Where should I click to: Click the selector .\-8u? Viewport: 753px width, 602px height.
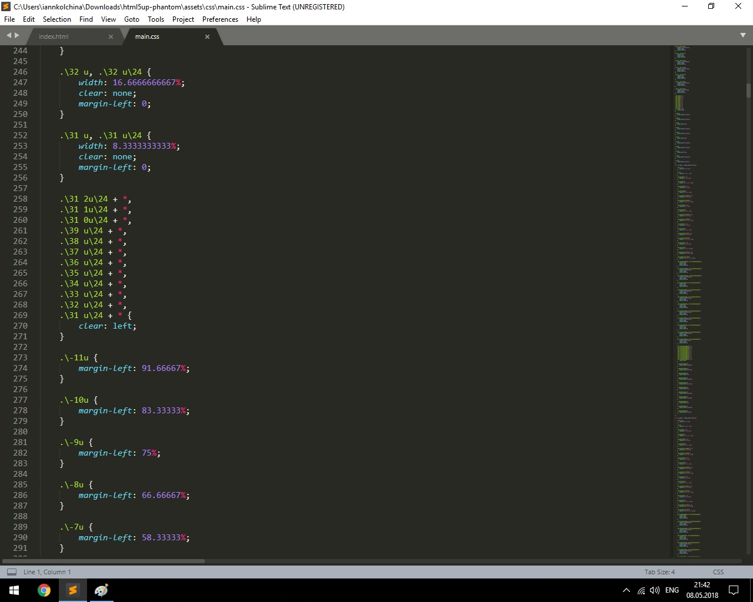point(72,484)
